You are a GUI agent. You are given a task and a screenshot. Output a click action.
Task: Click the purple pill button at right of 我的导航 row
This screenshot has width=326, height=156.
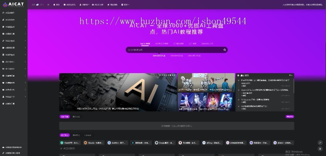pos(290,117)
